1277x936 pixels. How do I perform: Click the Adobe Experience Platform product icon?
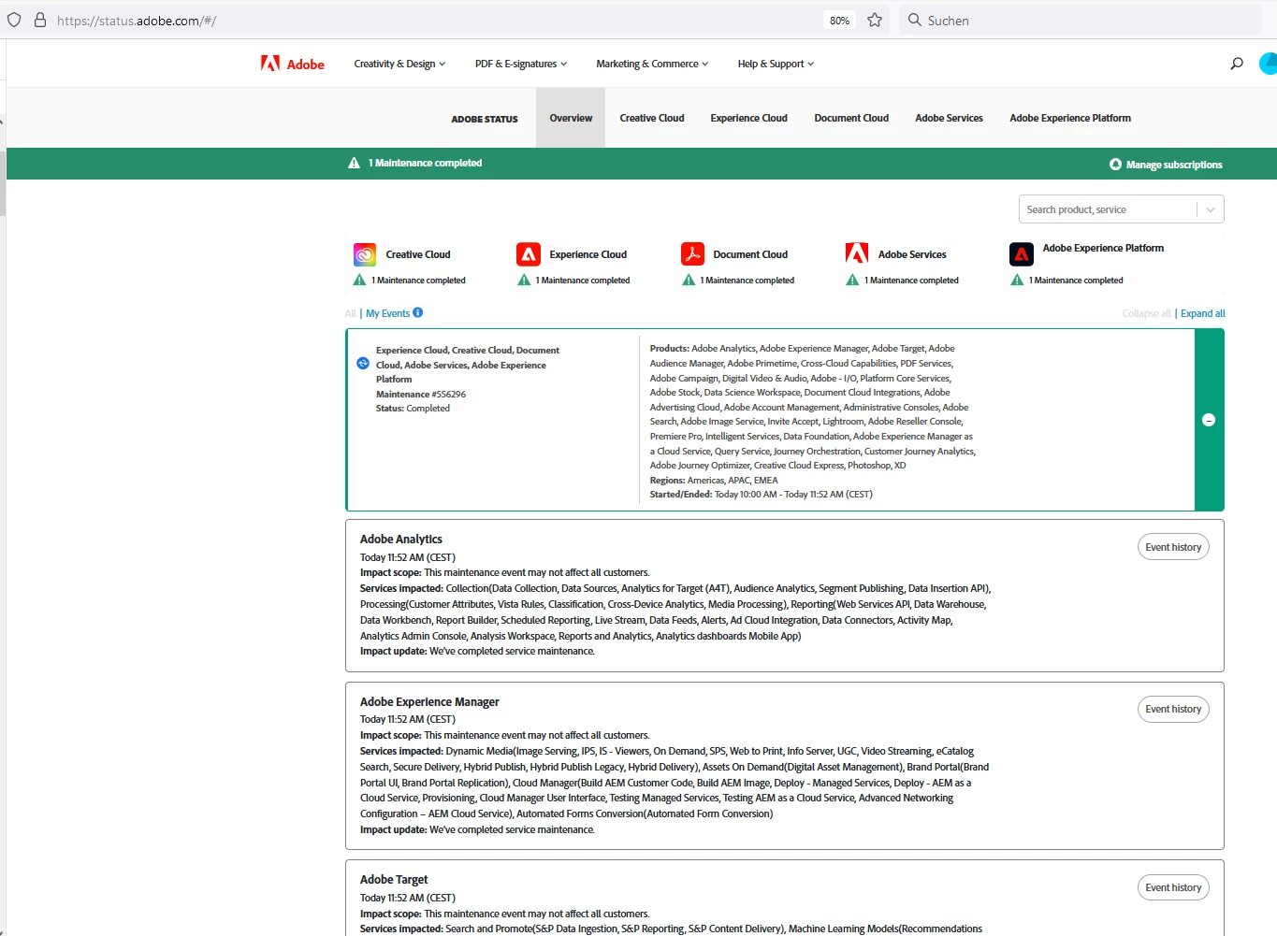[1022, 254]
